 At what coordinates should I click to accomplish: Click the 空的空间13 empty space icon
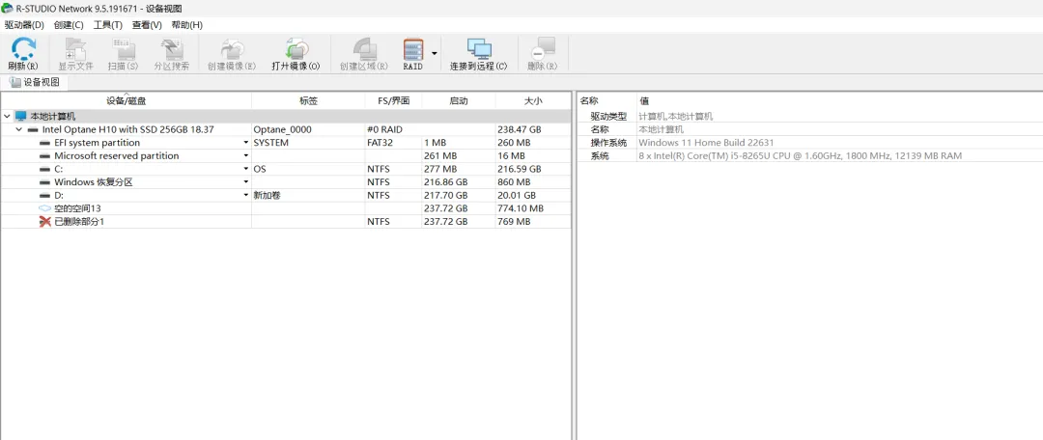pos(45,208)
